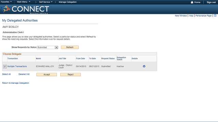
Task: Click the Accept button
Action: tap(47, 75)
